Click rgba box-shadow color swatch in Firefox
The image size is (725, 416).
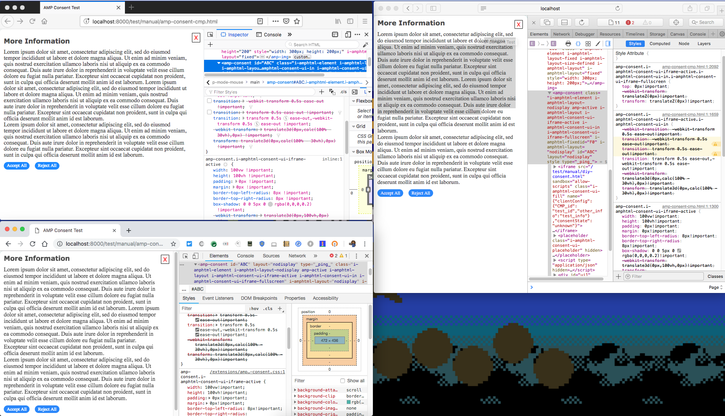click(x=270, y=204)
